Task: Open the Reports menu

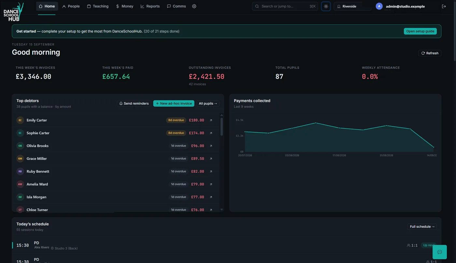Action: pos(150,6)
